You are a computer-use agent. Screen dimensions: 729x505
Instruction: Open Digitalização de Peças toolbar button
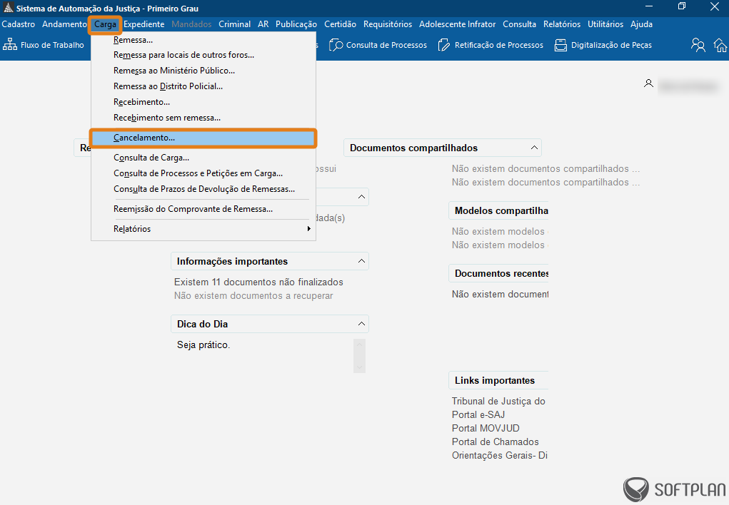click(x=603, y=45)
